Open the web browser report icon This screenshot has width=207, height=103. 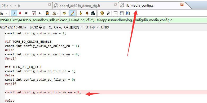[128, 13]
